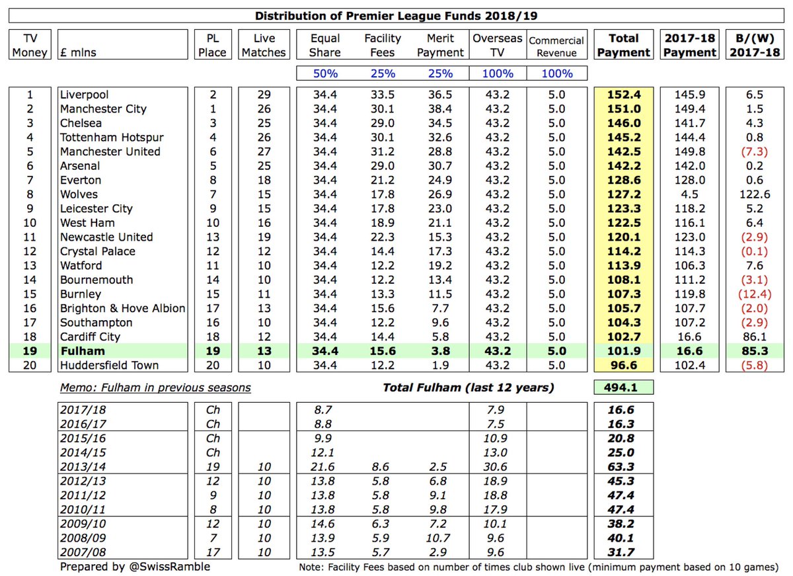Viewport: 793px width, 576px height.
Task: Click the Manchester City row label
Action: [x=102, y=108]
